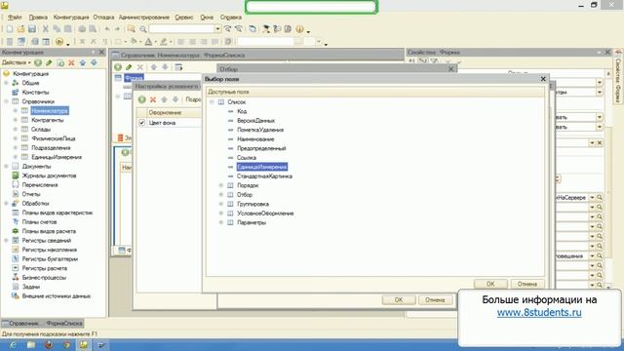The height and width of the screenshot is (351, 624).
Task: Click Отмена in the Выбор поля dialog
Action: (527, 284)
